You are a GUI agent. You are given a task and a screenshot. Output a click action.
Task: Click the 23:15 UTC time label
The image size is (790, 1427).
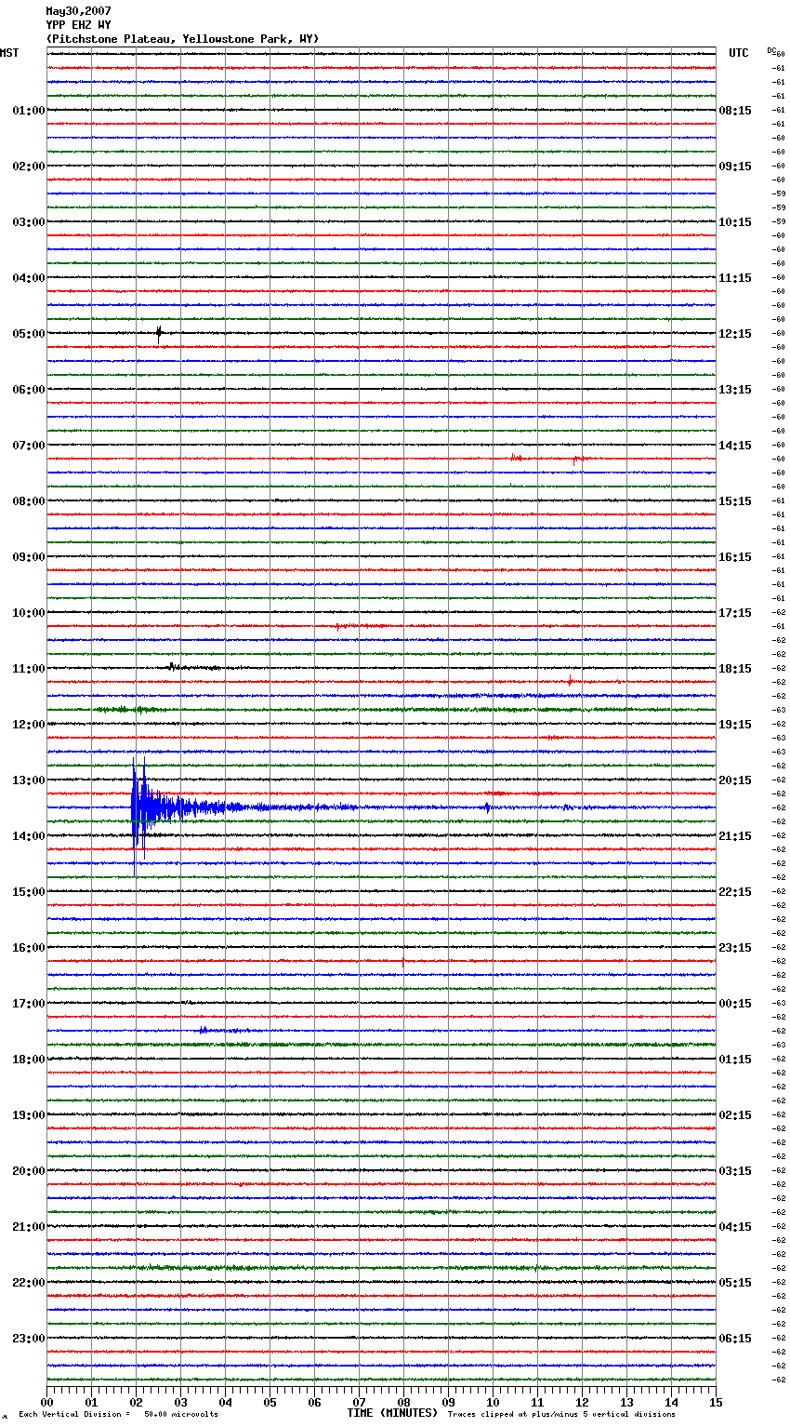(x=735, y=948)
